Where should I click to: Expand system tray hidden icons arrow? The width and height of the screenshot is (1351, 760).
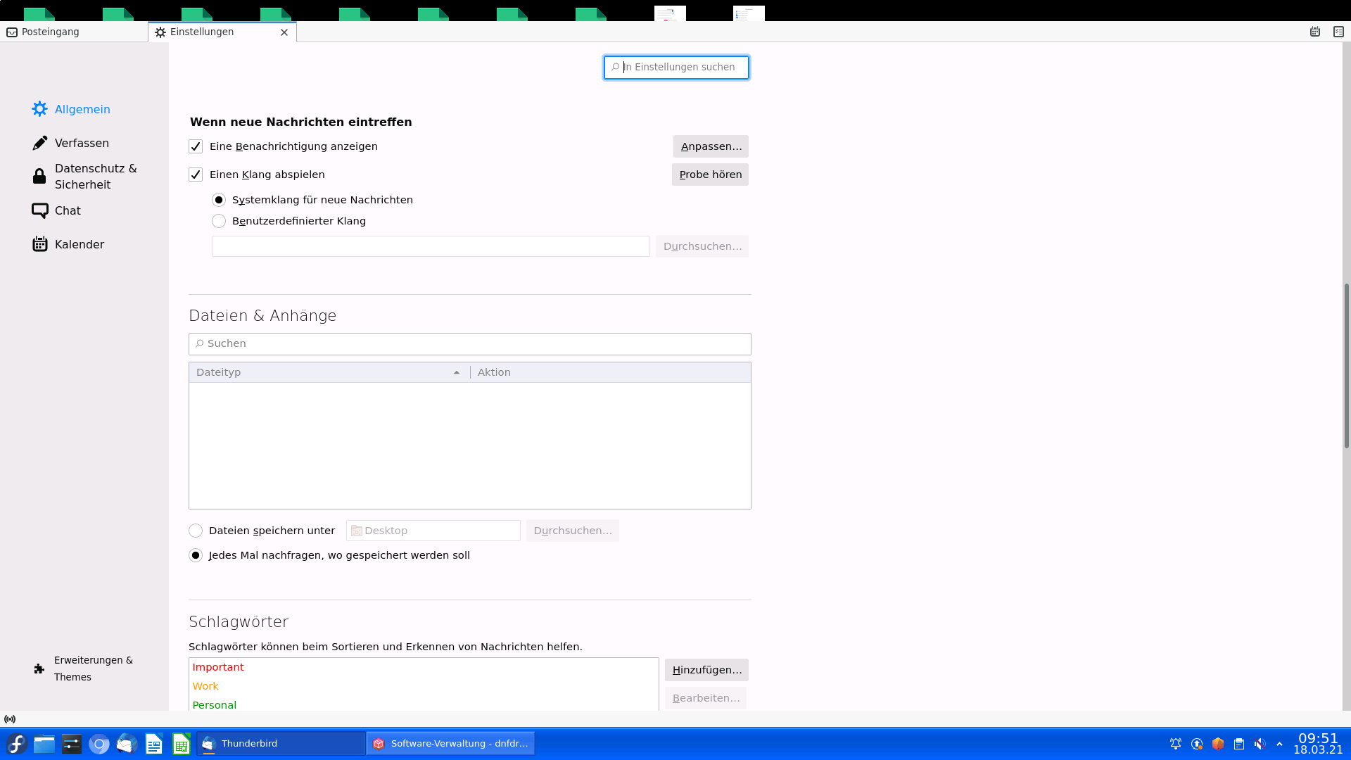tap(1279, 744)
